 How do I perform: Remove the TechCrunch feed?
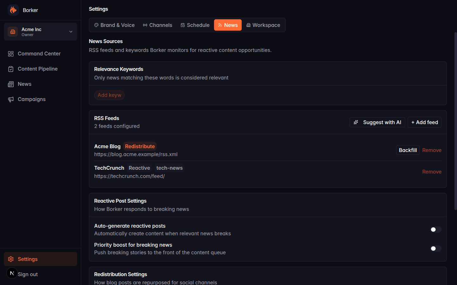coord(432,172)
